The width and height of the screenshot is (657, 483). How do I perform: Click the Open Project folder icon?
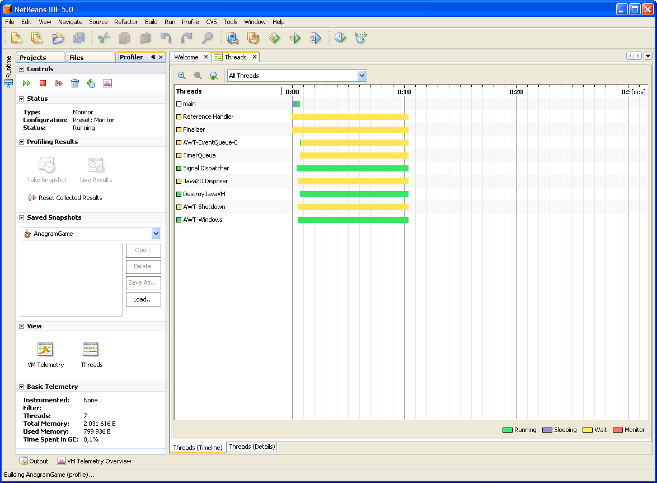(58, 38)
